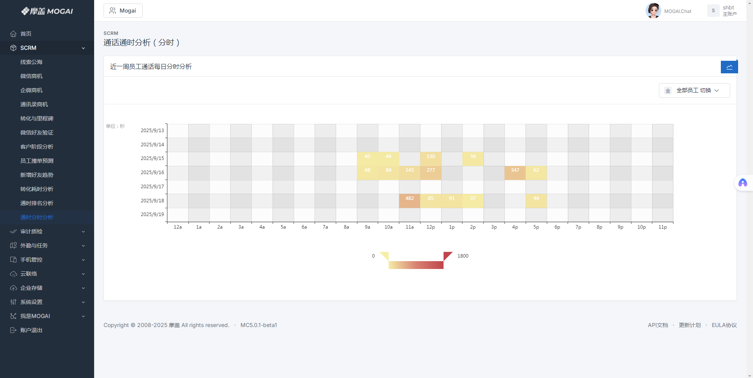This screenshot has width=753, height=378.
Task: Expand the 审计质检 sidebar section
Action: [47, 231]
